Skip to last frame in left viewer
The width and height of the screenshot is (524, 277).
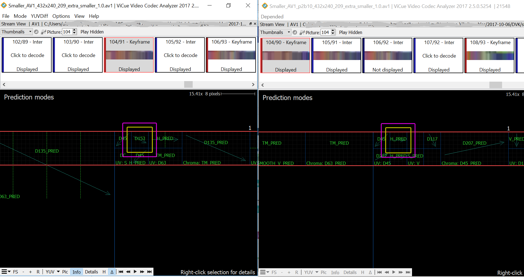(x=149, y=272)
